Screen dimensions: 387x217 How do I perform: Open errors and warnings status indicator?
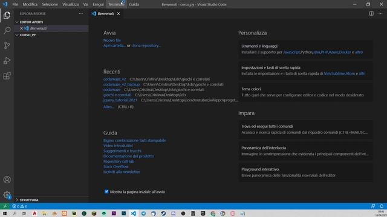[x=20, y=206]
